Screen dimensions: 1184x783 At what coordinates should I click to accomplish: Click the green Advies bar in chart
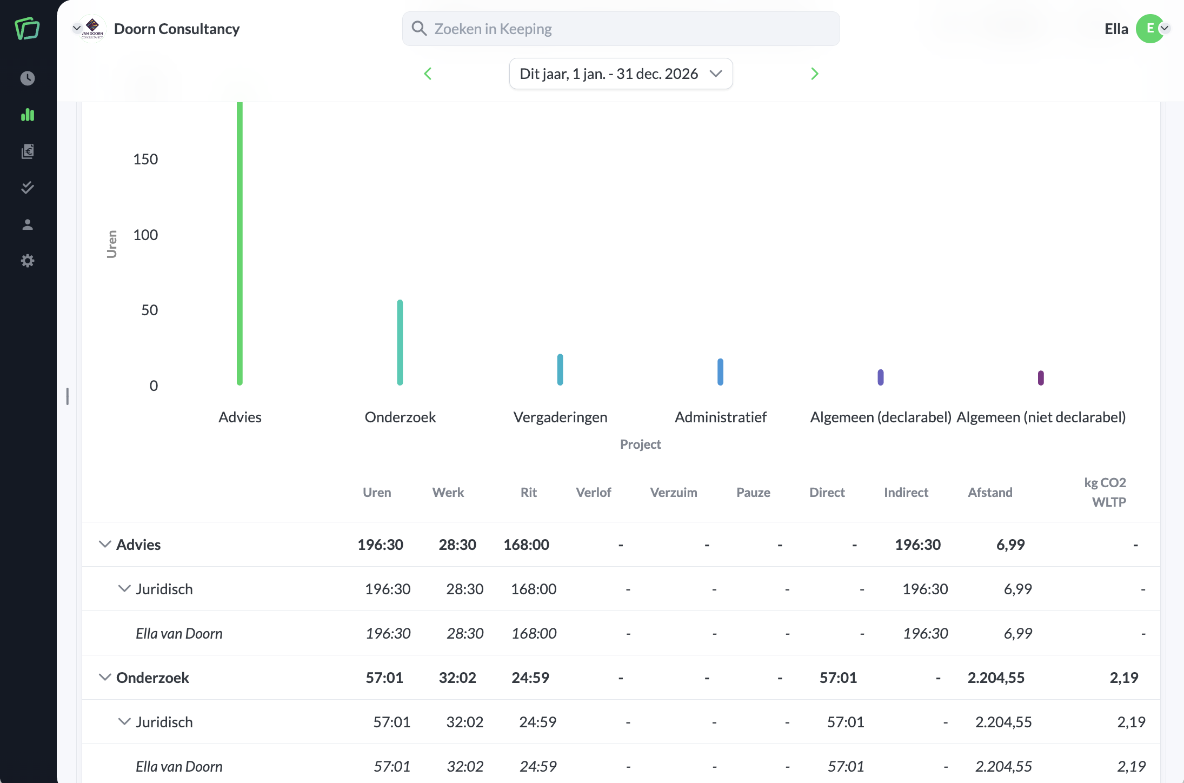click(240, 243)
